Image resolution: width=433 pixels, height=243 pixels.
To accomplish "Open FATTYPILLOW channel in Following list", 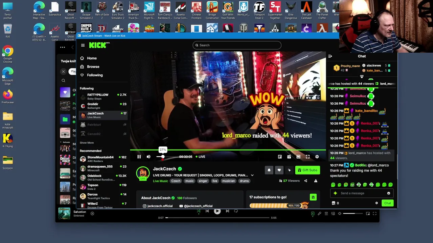I will pos(103,97).
